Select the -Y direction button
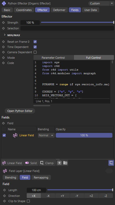This screenshot has width=115, height=205. click(77, 196)
